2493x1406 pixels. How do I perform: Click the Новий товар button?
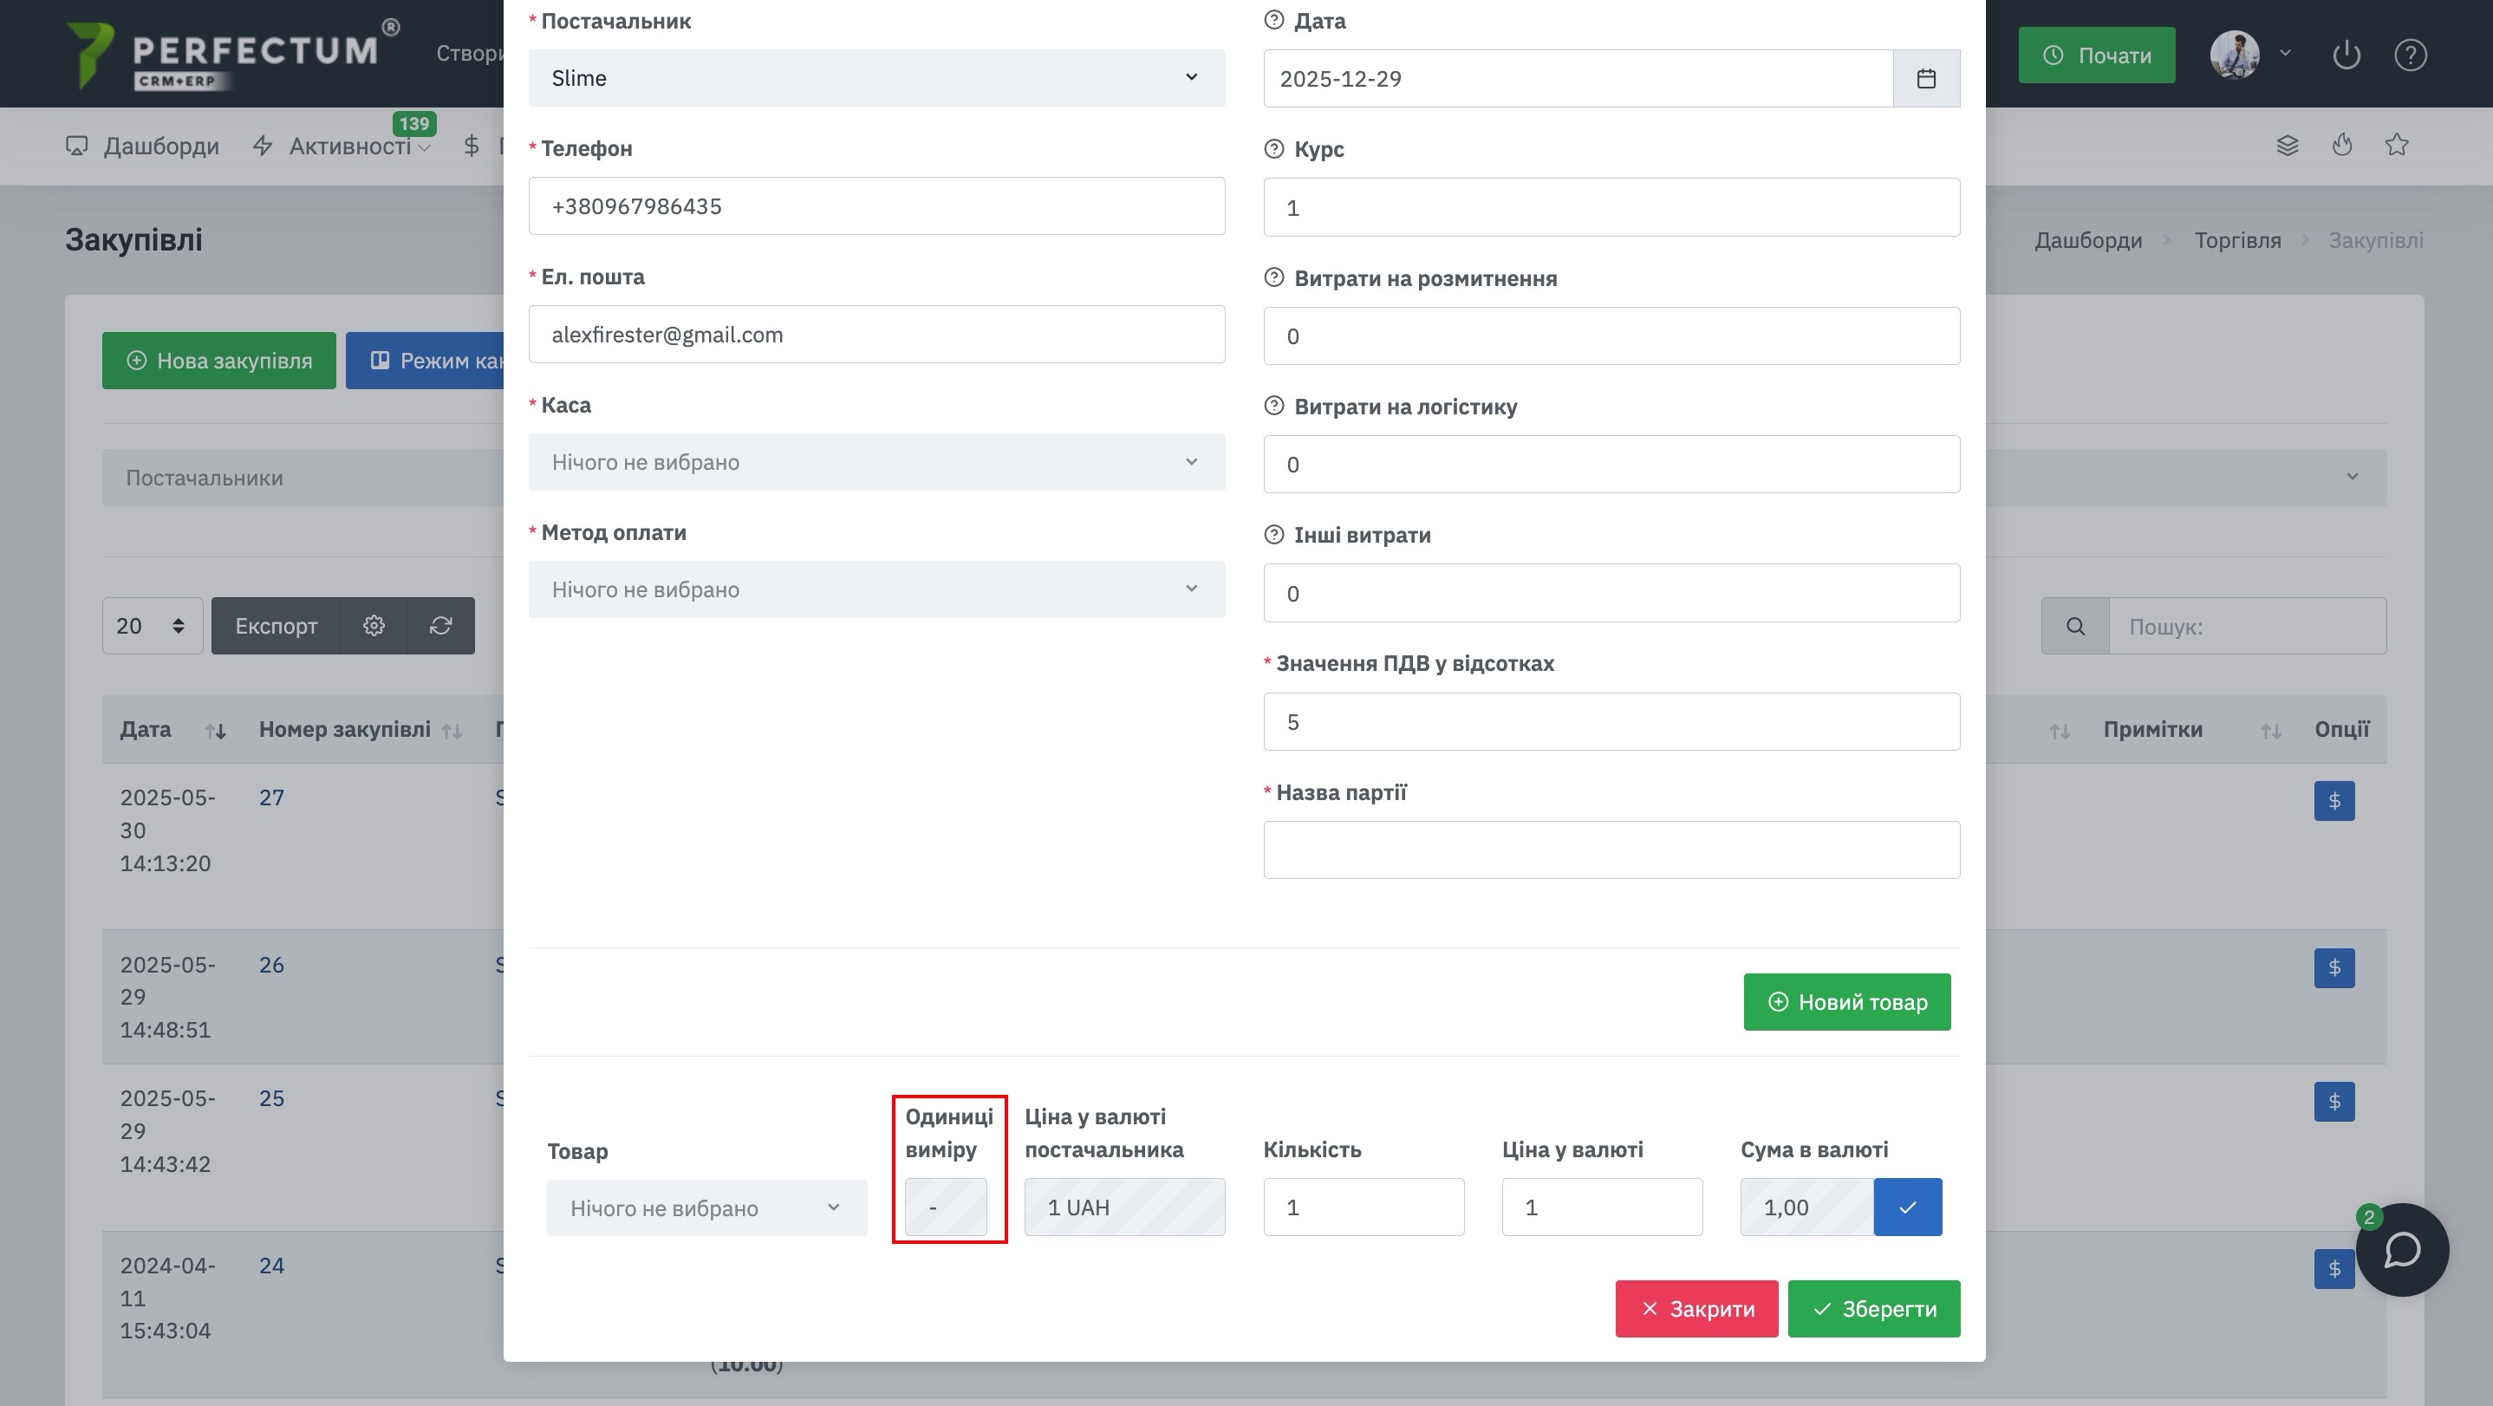click(x=1846, y=1002)
